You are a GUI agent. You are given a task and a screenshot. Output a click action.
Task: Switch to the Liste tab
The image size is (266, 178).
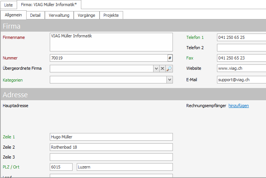click(8, 5)
